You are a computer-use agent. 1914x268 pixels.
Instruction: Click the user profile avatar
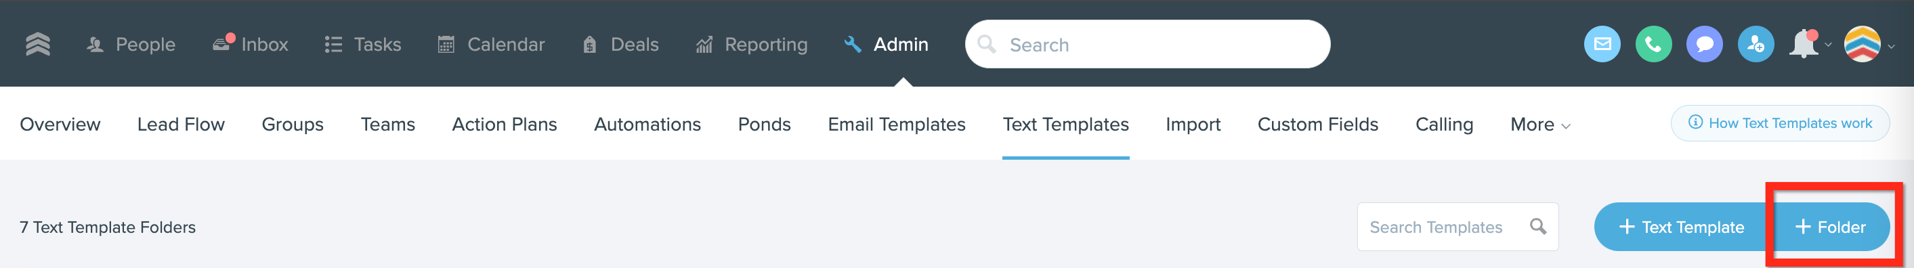pyautogui.click(x=1862, y=45)
